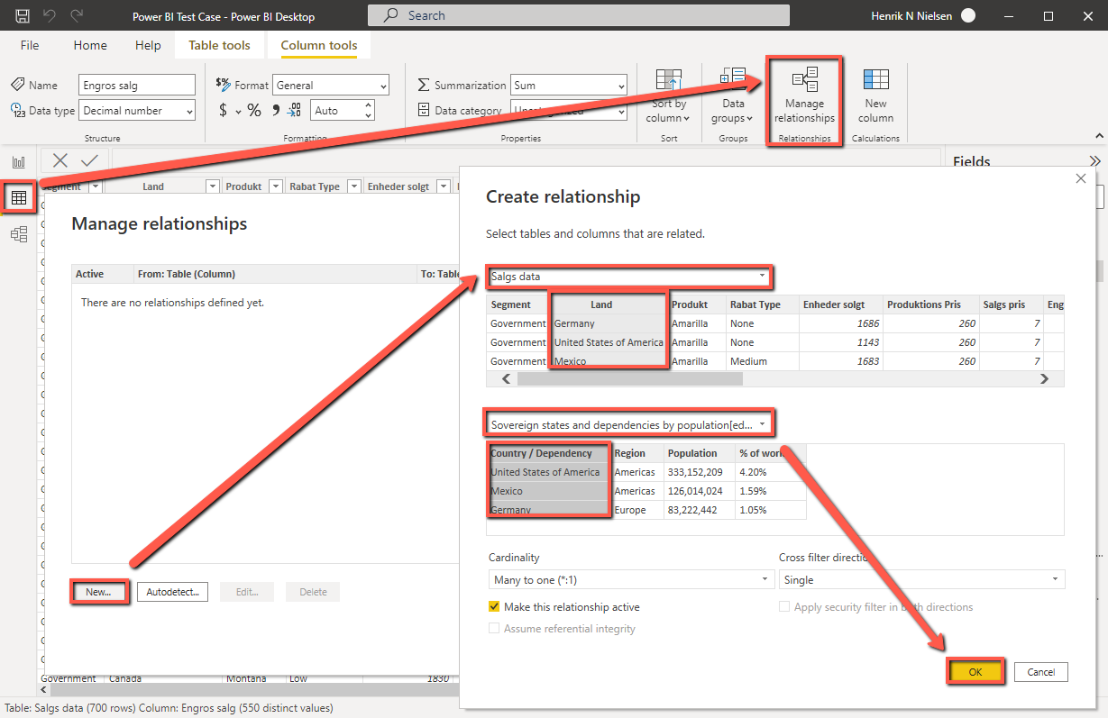The height and width of the screenshot is (718, 1108).
Task: Open the Cardinality dropdown
Action: pyautogui.click(x=630, y=580)
